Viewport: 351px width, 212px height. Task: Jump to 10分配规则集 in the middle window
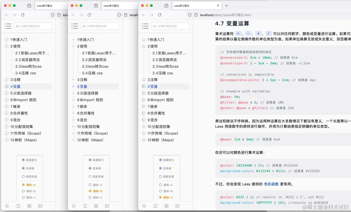coord(88,127)
